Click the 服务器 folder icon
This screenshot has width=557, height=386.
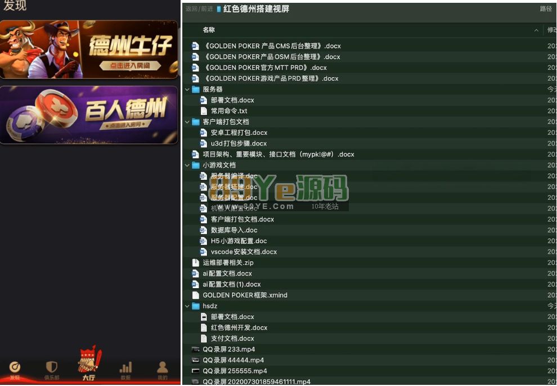196,89
